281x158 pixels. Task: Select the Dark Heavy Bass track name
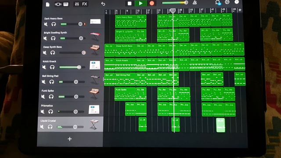(53, 18)
